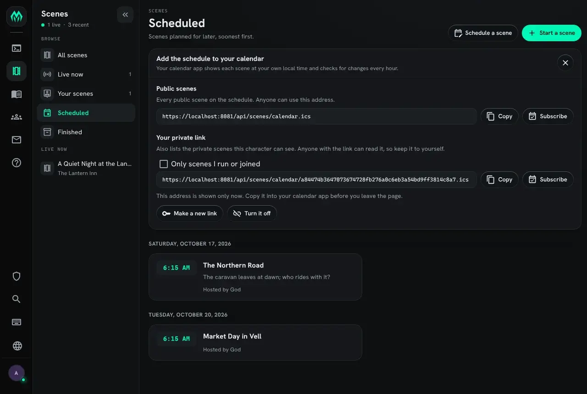This screenshot has height=394, width=587.
Task: Open the search magnifier icon
Action: [x=17, y=299]
